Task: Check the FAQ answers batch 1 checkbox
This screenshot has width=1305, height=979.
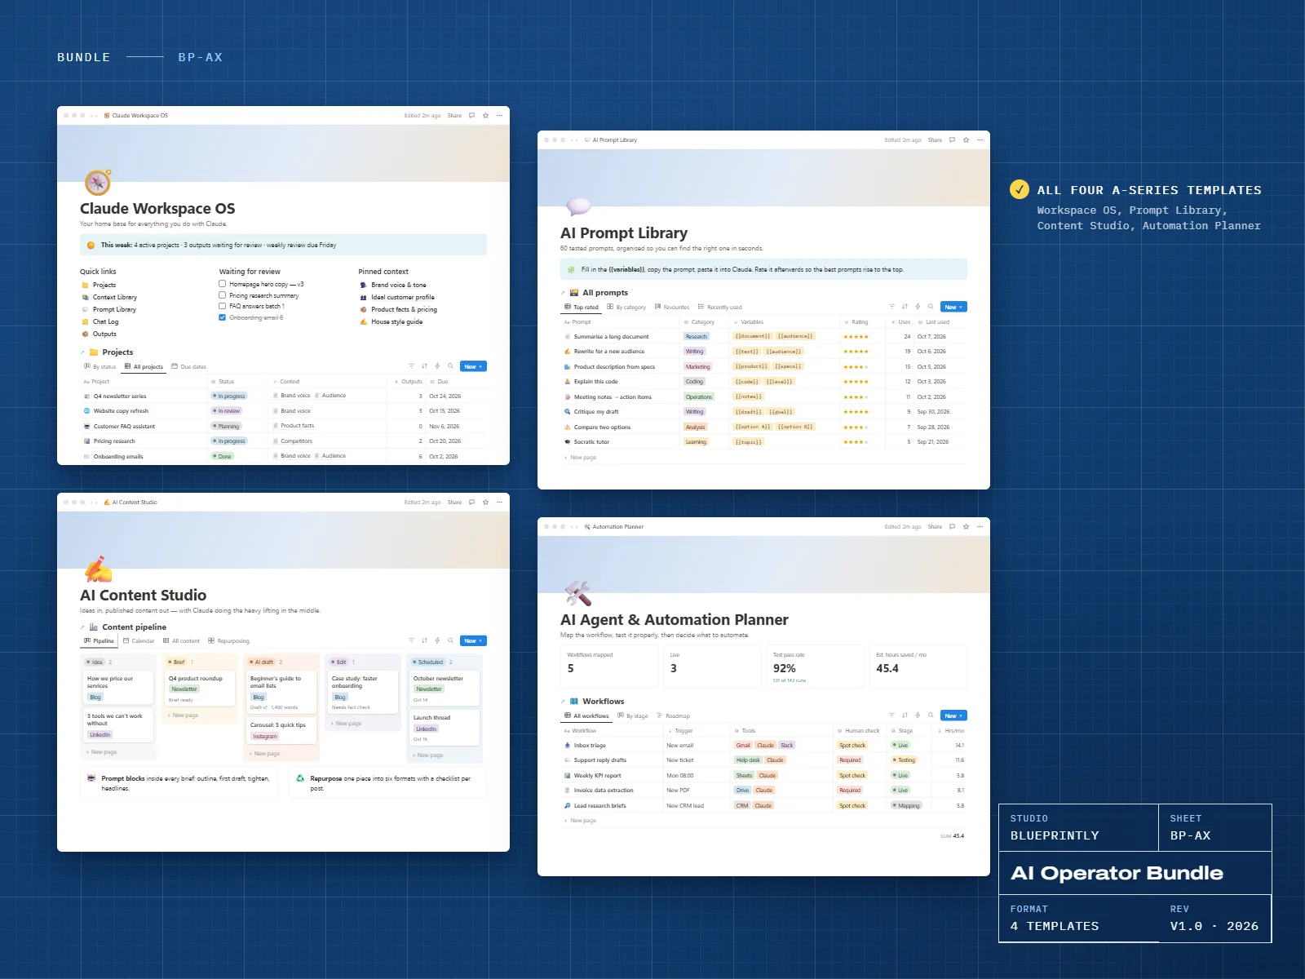Action: [x=222, y=306]
